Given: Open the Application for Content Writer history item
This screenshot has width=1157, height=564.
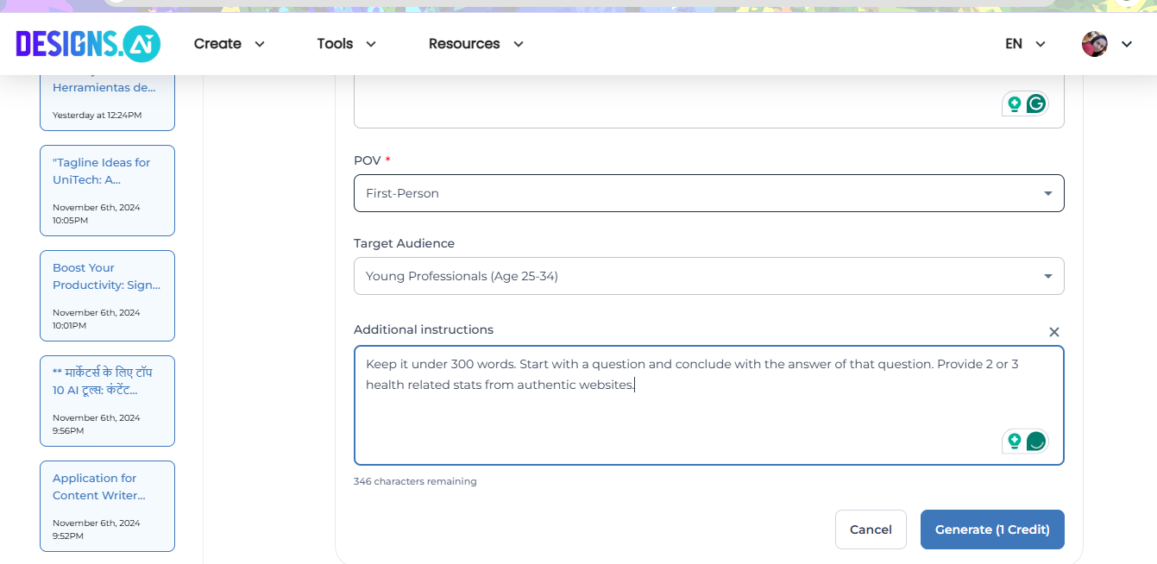Looking at the screenshot, I should click(x=107, y=505).
